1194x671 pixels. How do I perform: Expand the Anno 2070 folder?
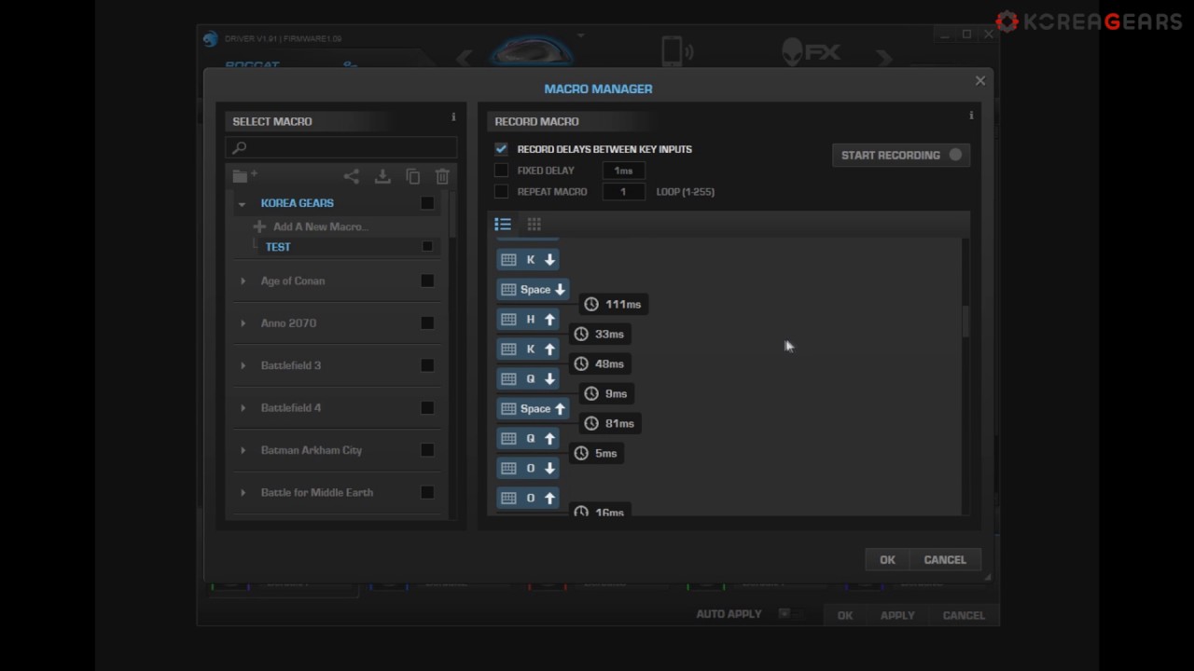[243, 323]
